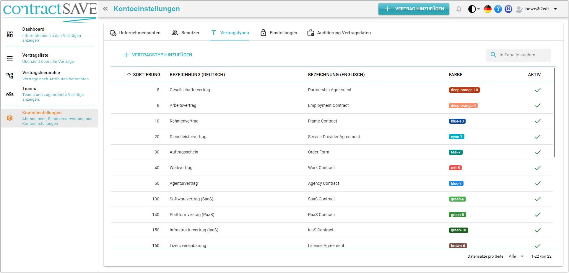Click the Vertragshierarchie tree icon
This screenshot has height=273, width=569.
10,76
